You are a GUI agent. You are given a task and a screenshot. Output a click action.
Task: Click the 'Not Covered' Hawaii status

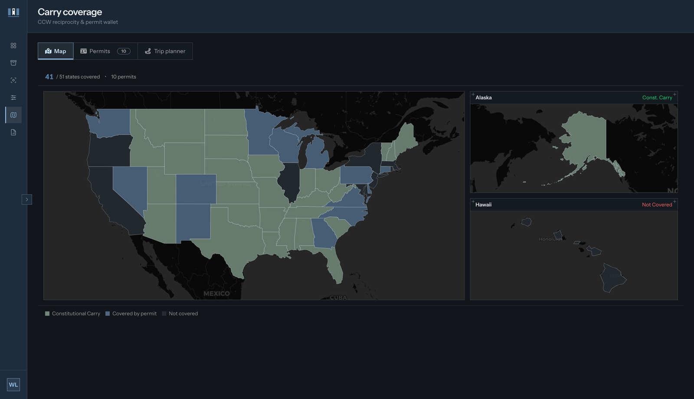click(x=657, y=205)
